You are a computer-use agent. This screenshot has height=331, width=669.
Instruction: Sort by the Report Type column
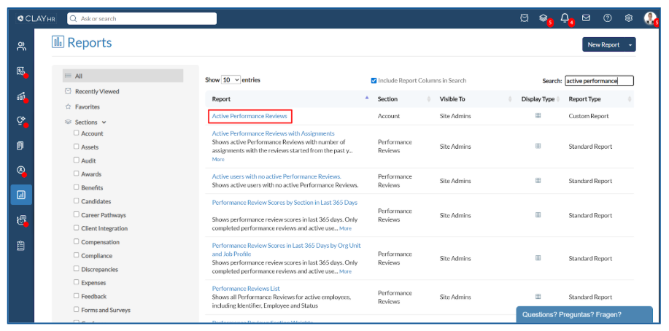click(598, 99)
